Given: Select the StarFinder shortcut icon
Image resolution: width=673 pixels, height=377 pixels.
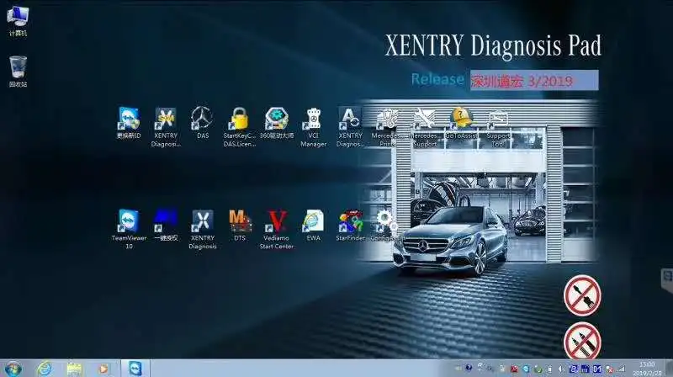Looking at the screenshot, I should (350, 225).
